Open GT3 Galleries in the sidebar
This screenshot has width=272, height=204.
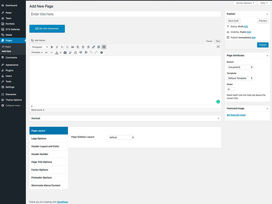pyautogui.click(x=13, y=29)
